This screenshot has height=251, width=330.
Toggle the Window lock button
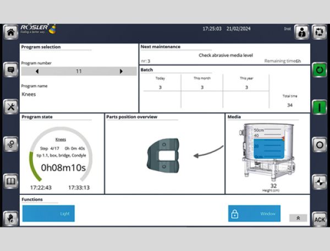(254, 214)
